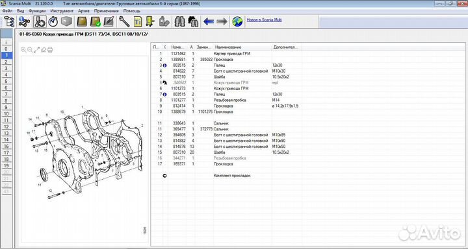Select Сальник row with number 338643
This screenshot has height=249, width=468.
click(x=227, y=123)
